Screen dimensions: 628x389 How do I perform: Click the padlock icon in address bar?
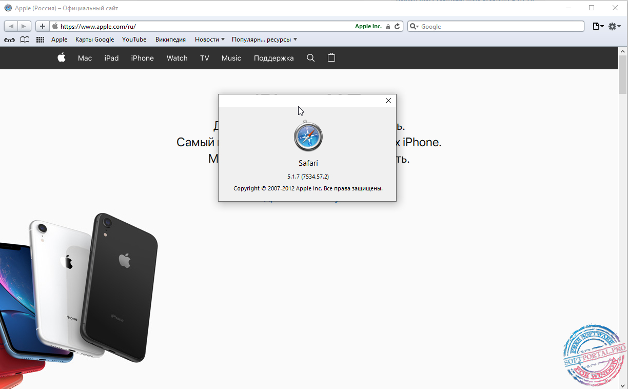coord(388,27)
